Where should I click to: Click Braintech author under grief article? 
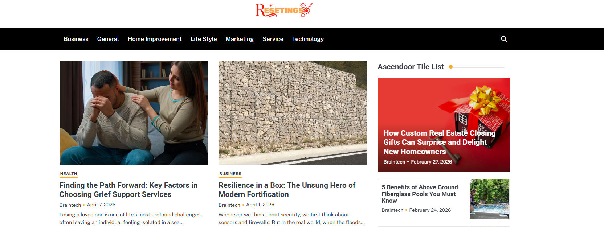tap(70, 205)
